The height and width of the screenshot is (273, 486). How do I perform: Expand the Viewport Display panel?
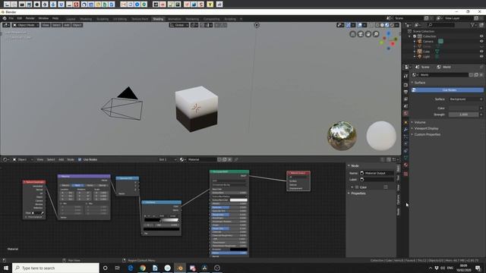pos(426,128)
